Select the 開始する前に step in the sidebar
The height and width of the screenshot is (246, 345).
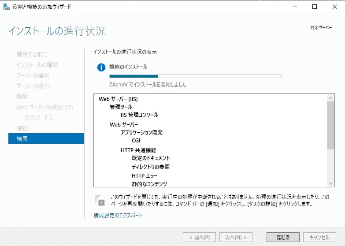coord(32,54)
